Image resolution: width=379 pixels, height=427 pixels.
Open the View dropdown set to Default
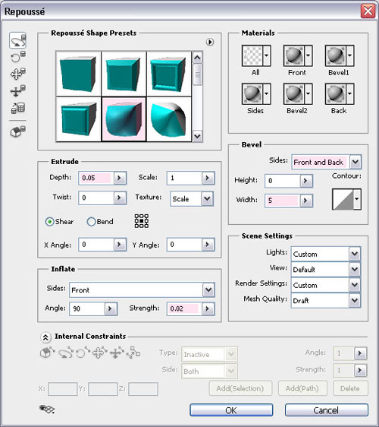[326, 270]
